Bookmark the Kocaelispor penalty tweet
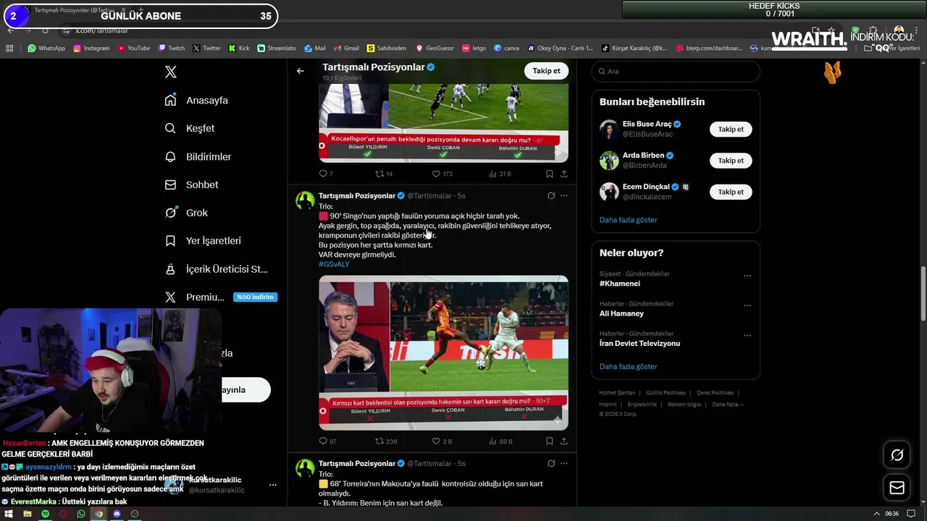The image size is (927, 521). pyautogui.click(x=550, y=174)
